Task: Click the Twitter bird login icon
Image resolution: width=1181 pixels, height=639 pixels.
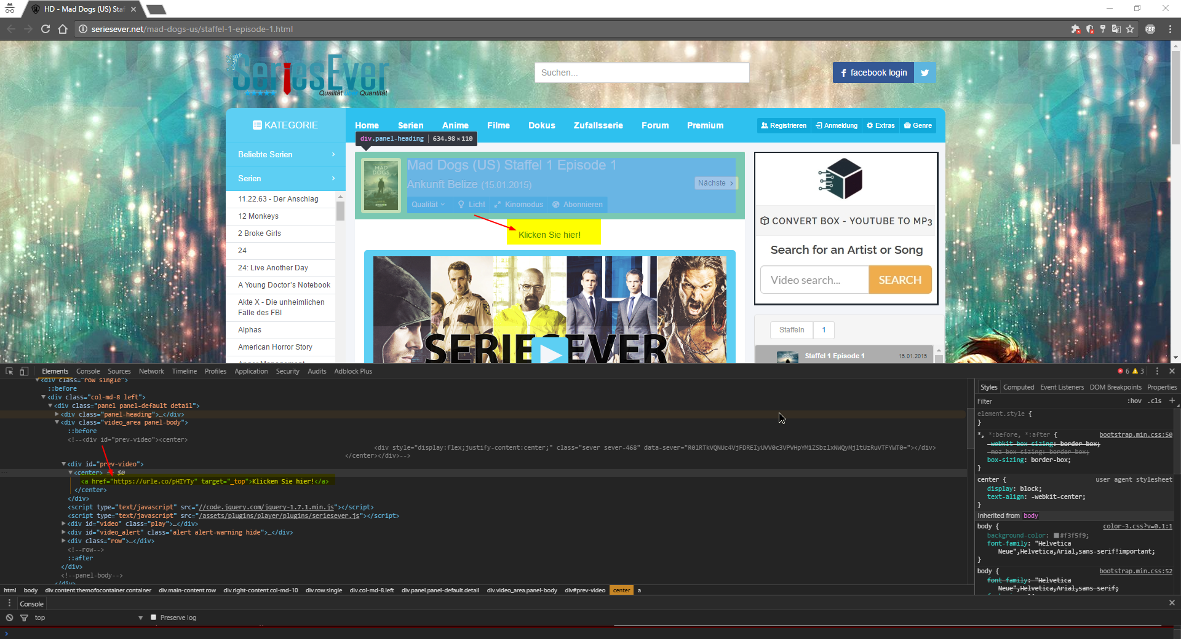Action: (925, 73)
